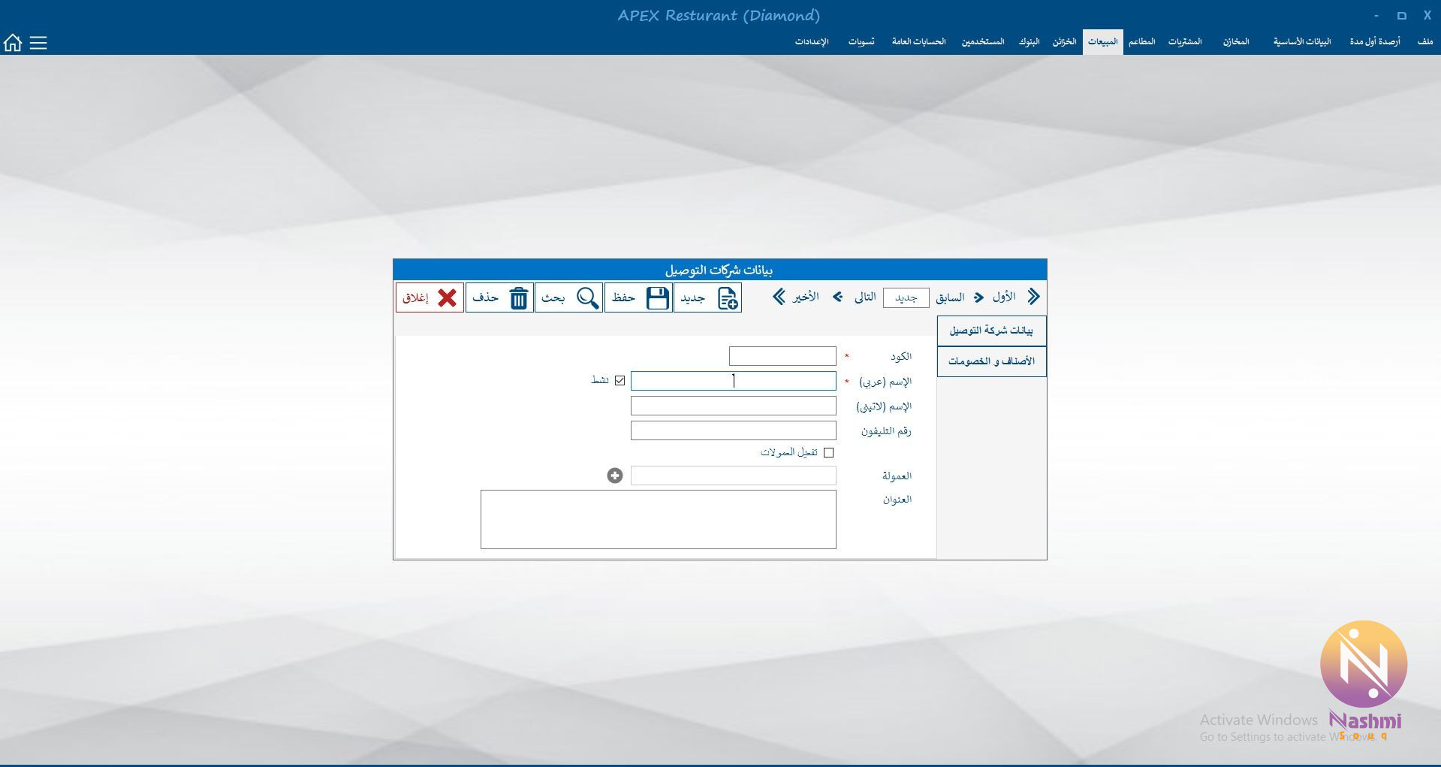The width and height of the screenshot is (1441, 767).
Task: Click the Search (بحث) magnifier icon
Action: click(x=588, y=298)
